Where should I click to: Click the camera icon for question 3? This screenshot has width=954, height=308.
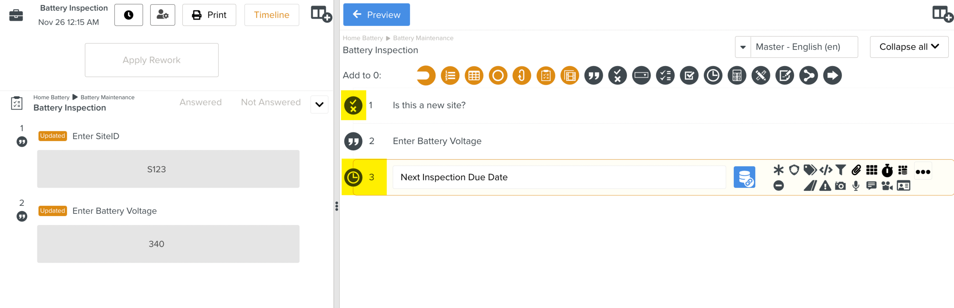tap(840, 186)
